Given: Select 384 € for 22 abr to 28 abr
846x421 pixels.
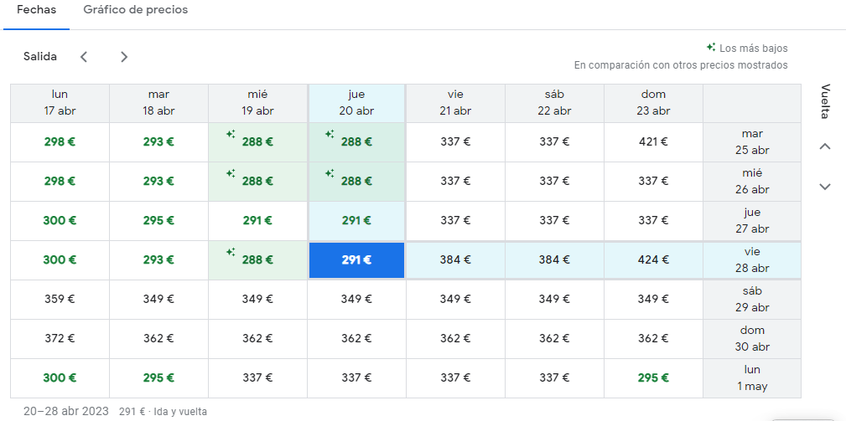Looking at the screenshot, I should (555, 260).
